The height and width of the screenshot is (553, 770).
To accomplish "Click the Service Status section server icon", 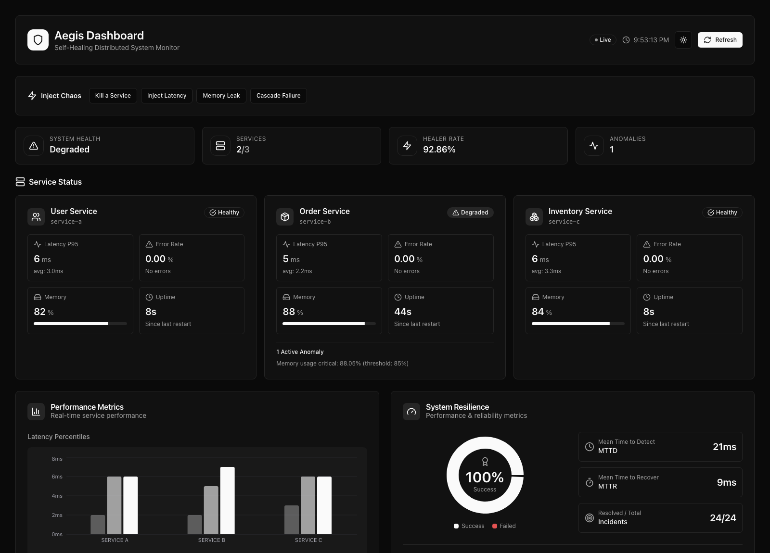I will pos(20,182).
